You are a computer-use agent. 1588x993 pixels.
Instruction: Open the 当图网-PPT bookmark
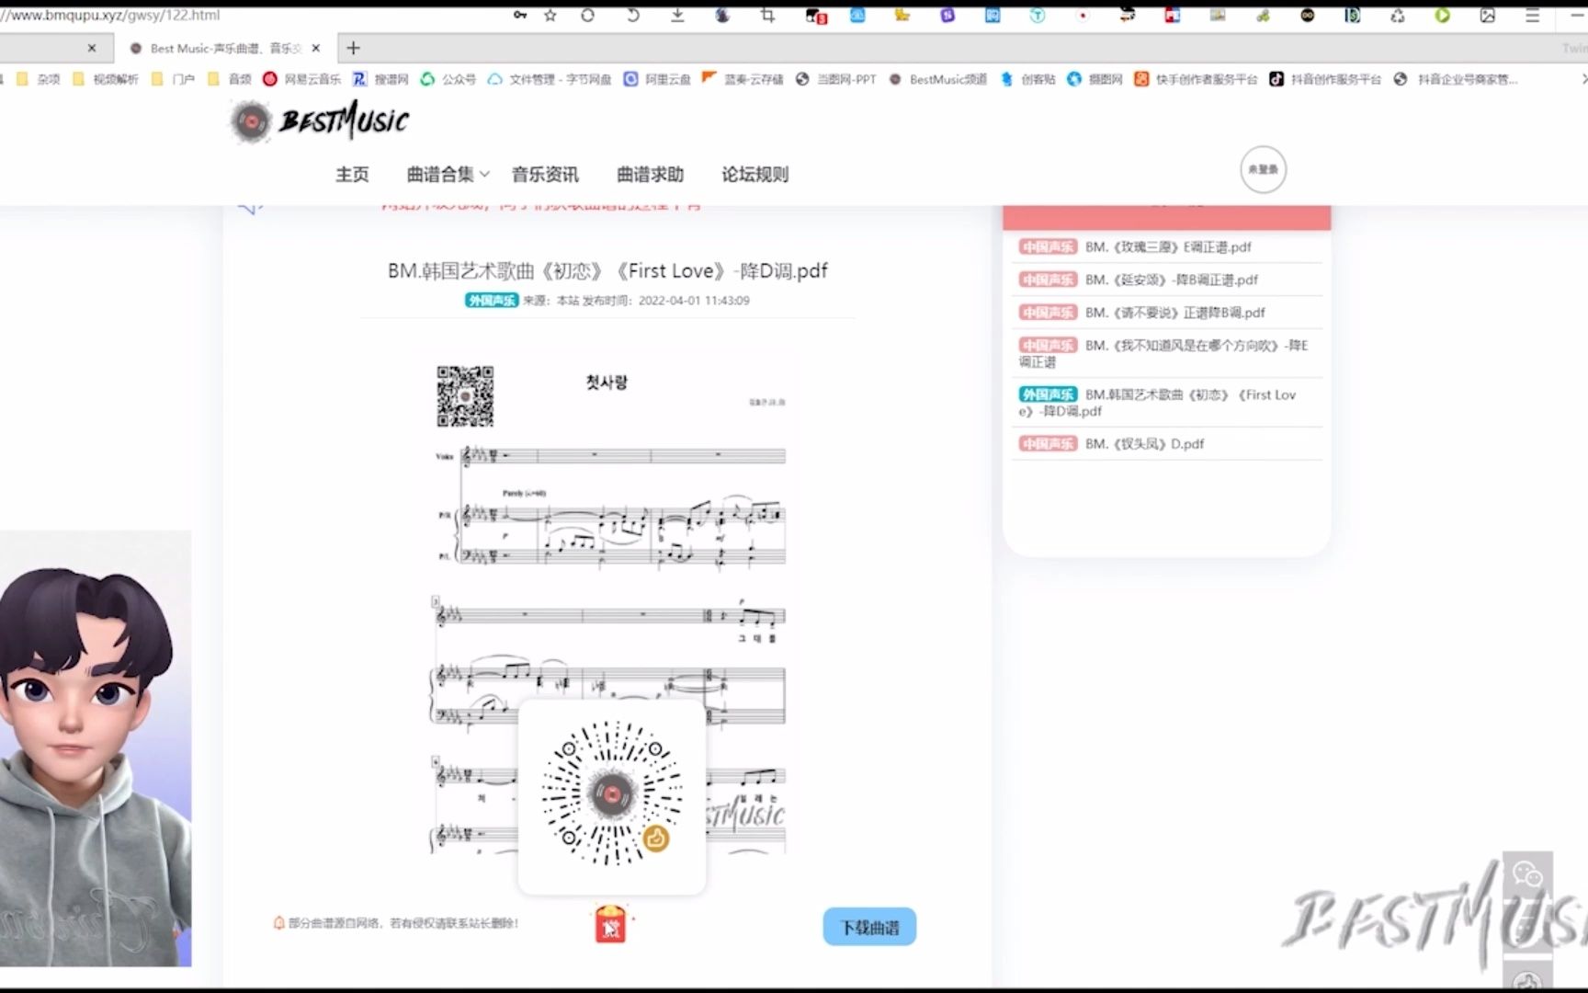point(836,79)
